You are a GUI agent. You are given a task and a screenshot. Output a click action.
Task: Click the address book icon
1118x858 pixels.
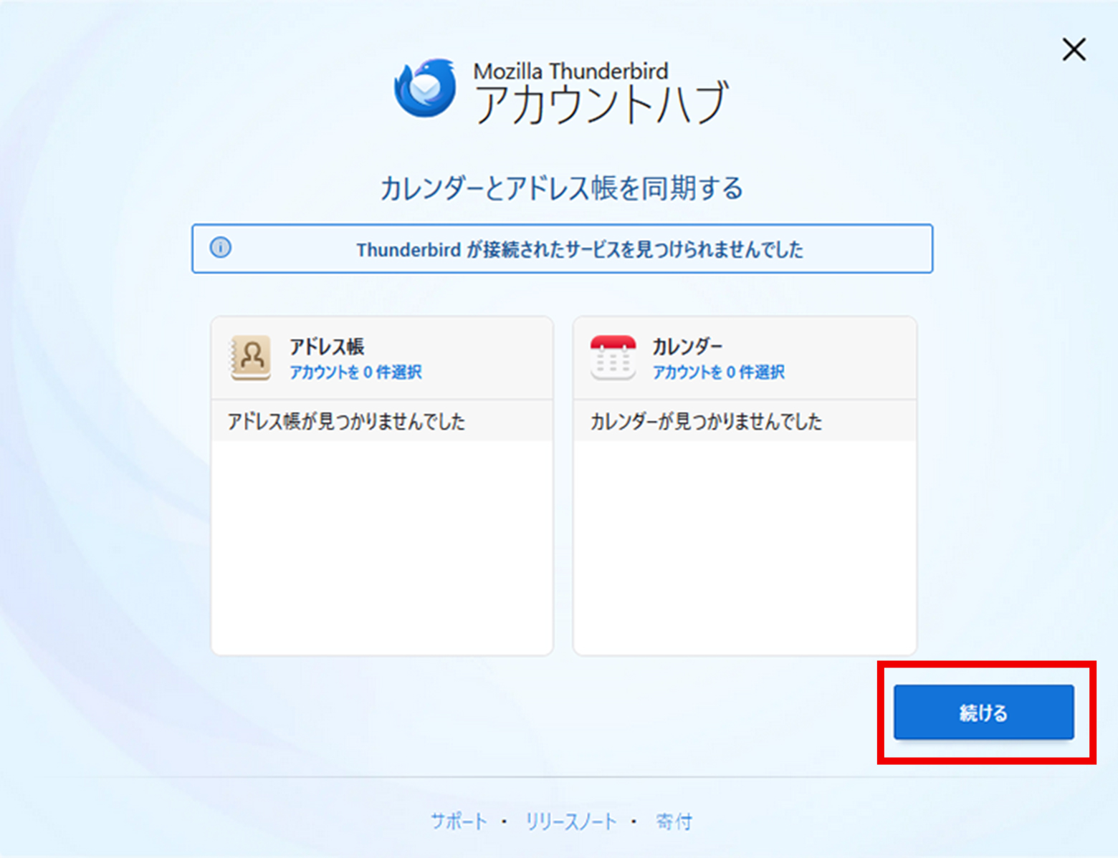coord(251,357)
